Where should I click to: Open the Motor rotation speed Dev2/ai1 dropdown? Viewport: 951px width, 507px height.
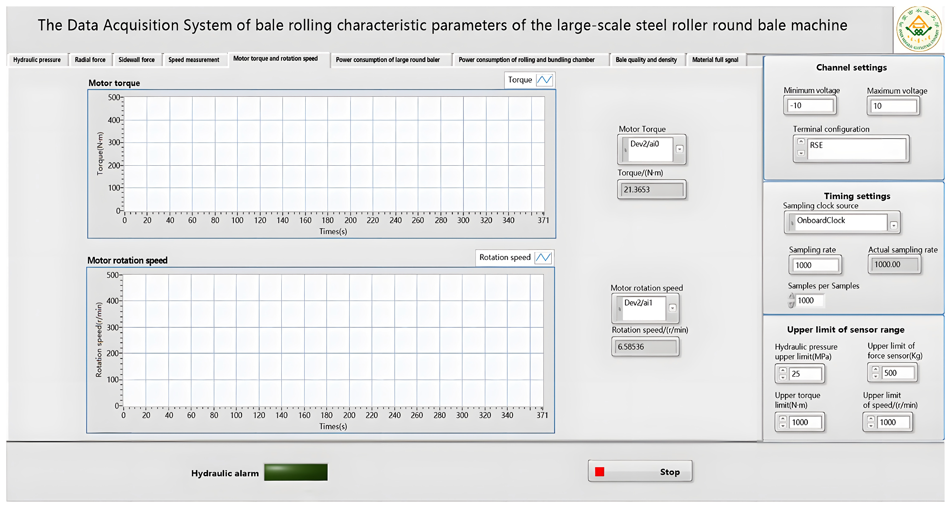click(x=672, y=308)
